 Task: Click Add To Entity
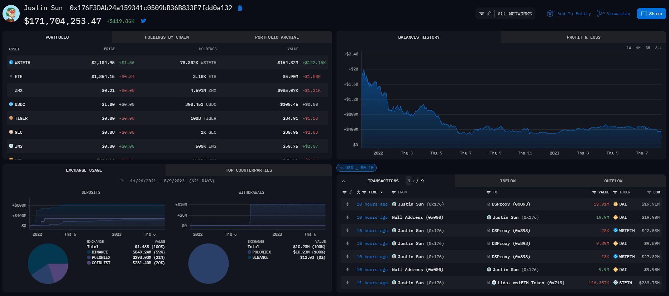click(569, 14)
